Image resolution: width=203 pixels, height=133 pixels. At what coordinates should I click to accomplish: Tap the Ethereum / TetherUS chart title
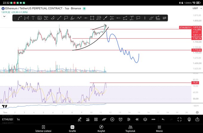pyautogui.click(x=43, y=8)
